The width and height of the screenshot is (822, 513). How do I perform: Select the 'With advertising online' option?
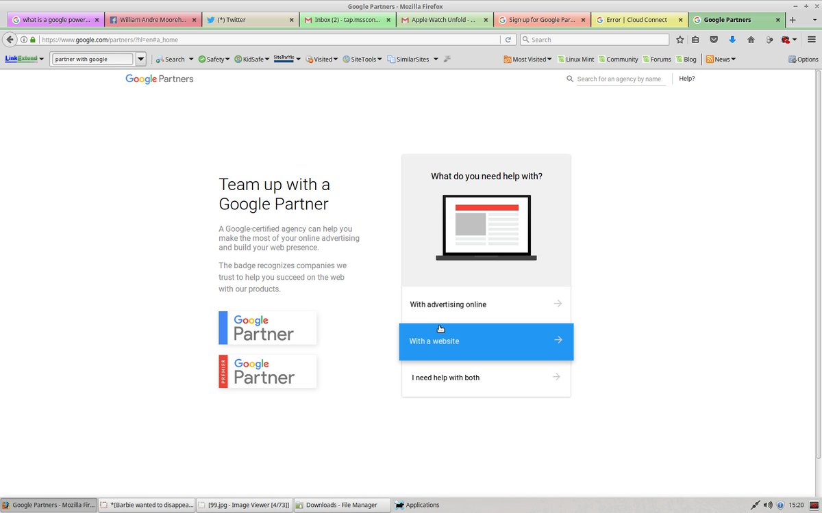[486, 304]
